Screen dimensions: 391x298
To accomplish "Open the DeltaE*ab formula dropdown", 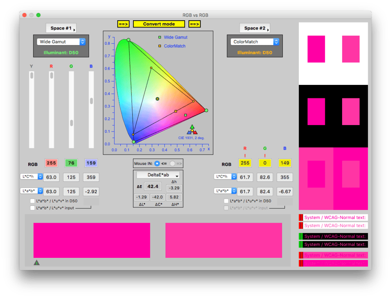I will [158, 175].
